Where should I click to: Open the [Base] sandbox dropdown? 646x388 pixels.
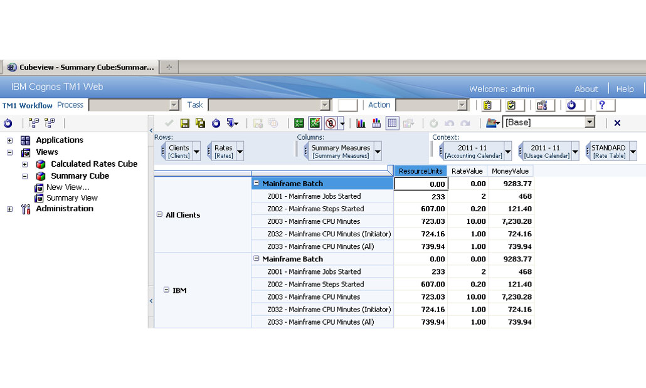[590, 122]
